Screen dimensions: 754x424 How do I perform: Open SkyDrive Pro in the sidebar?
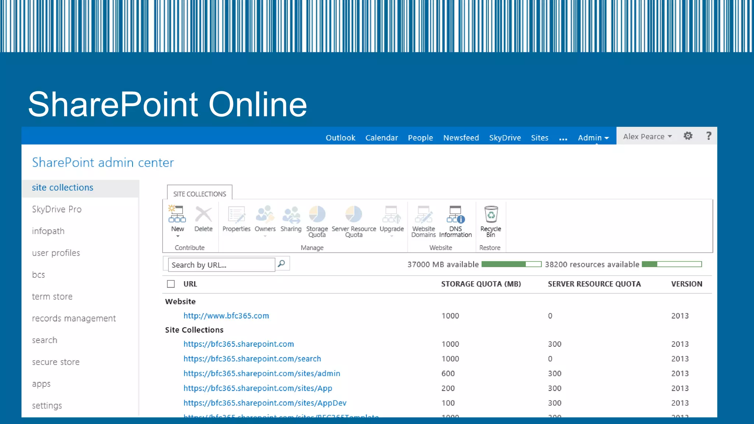tap(57, 209)
